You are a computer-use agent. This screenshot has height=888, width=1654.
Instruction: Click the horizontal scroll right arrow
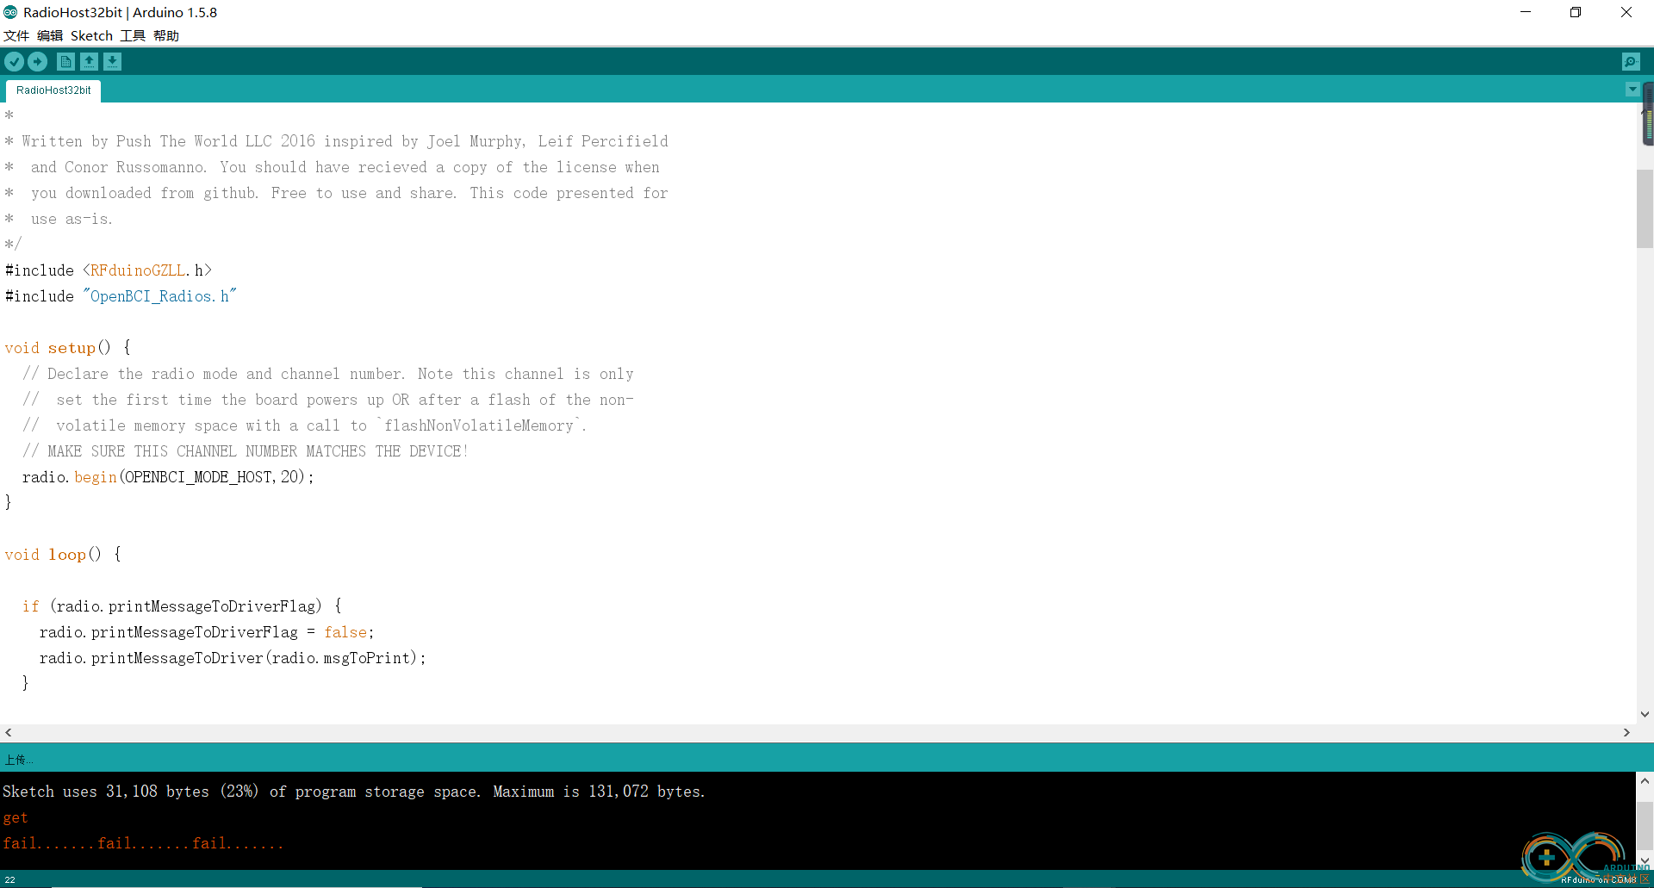click(x=1626, y=732)
